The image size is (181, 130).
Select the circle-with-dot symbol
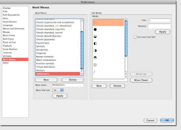(95, 65)
